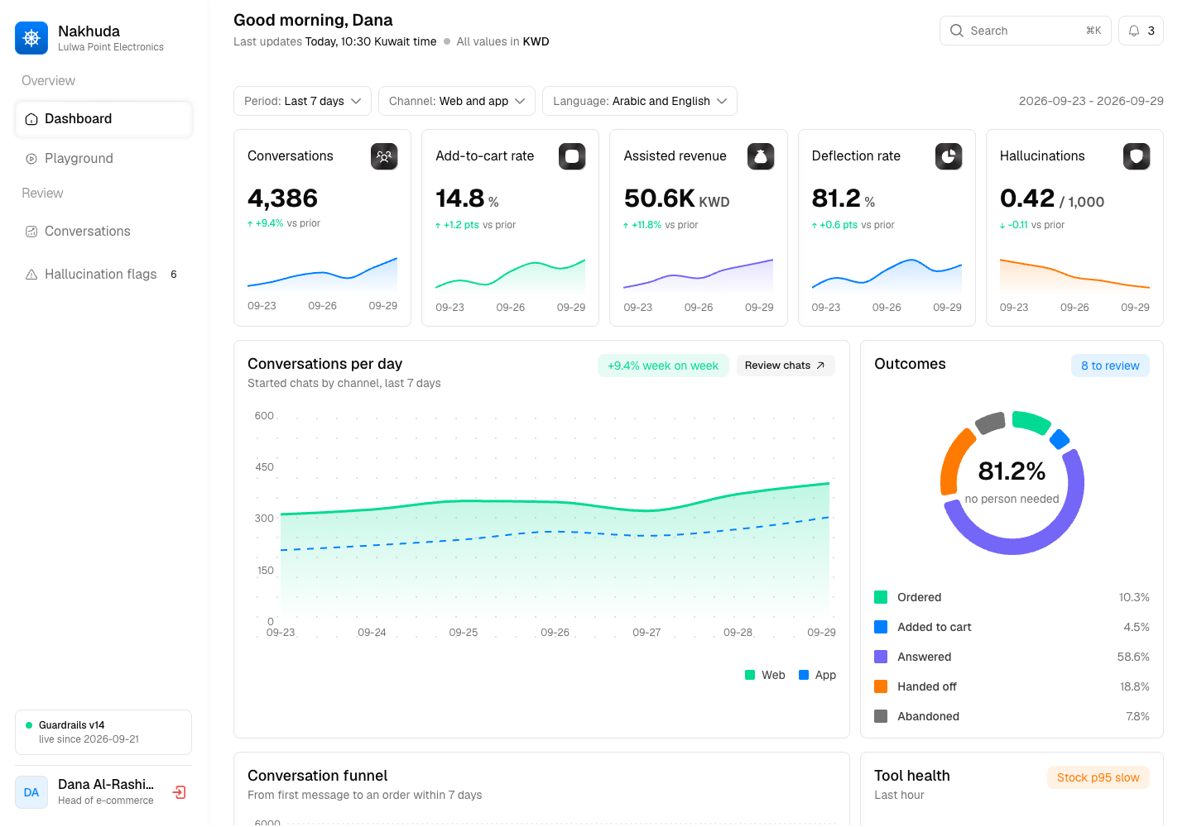The image size is (1192, 827).
Task: Click the Ordered green color swatch
Action: click(x=881, y=597)
